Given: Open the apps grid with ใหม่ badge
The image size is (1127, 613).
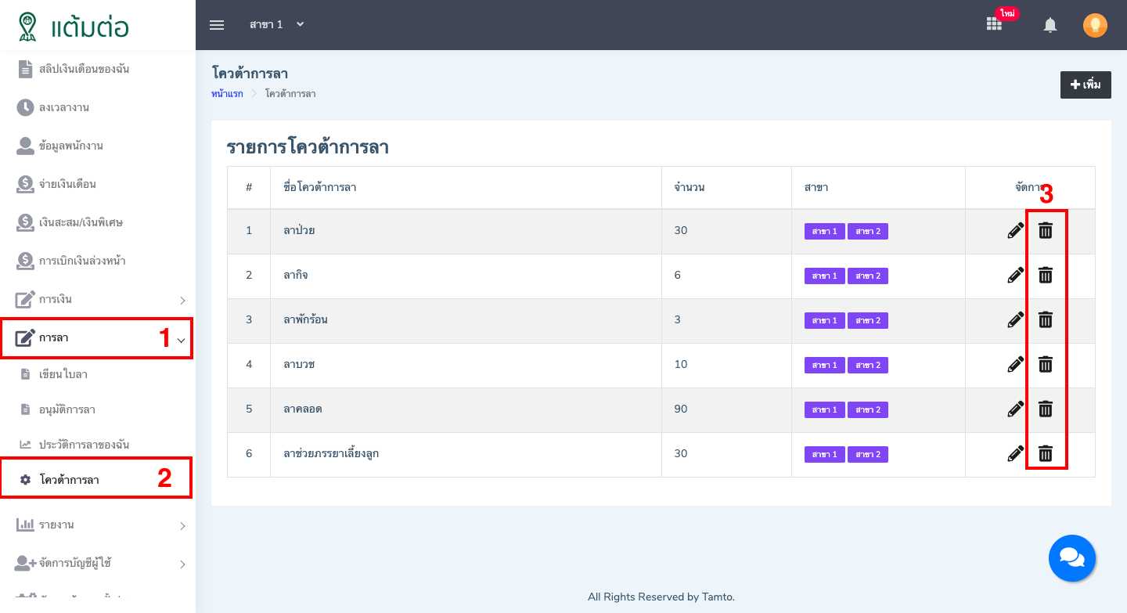Looking at the screenshot, I should tap(993, 24).
